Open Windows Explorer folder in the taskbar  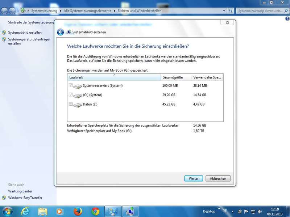[x=43, y=212]
